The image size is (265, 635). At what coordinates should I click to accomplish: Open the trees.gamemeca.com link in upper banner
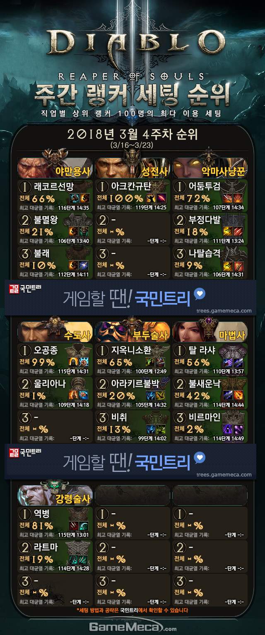click(224, 311)
